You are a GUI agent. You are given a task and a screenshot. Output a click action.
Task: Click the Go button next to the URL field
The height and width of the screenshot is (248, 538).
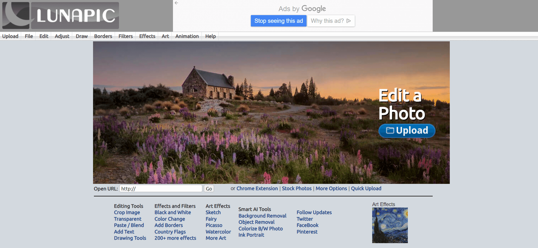coord(209,189)
